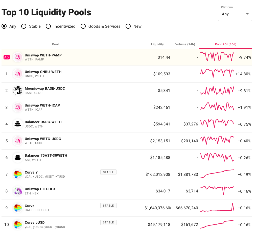Click the $66,670,240 volume value
Screen dimensions: 255x234
[187, 208]
